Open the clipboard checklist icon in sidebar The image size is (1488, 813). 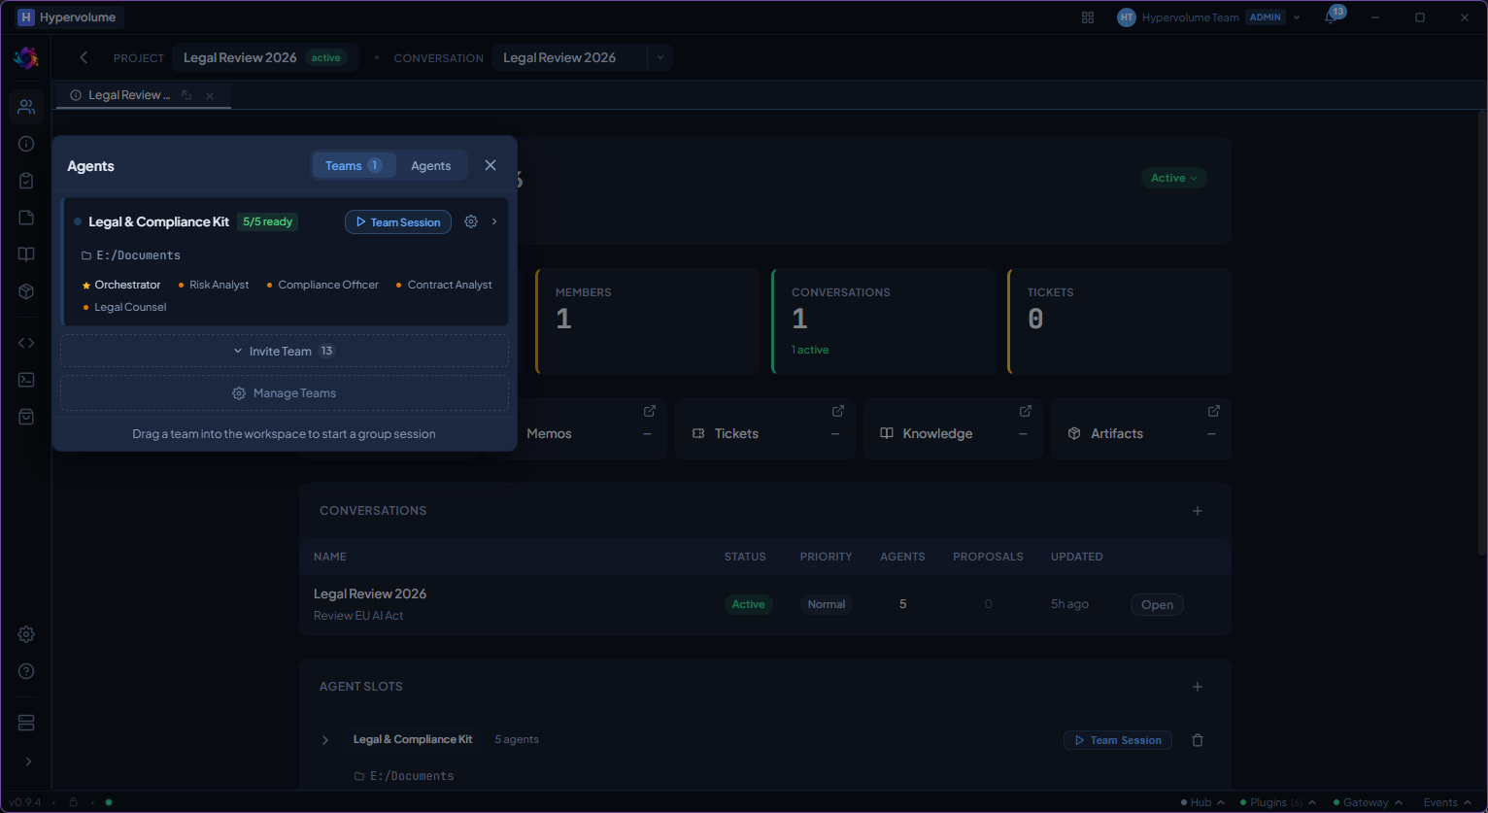click(x=26, y=181)
